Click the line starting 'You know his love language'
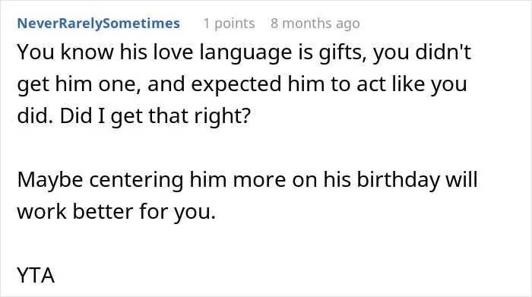Screen dimensions: 532x297 click(244, 53)
